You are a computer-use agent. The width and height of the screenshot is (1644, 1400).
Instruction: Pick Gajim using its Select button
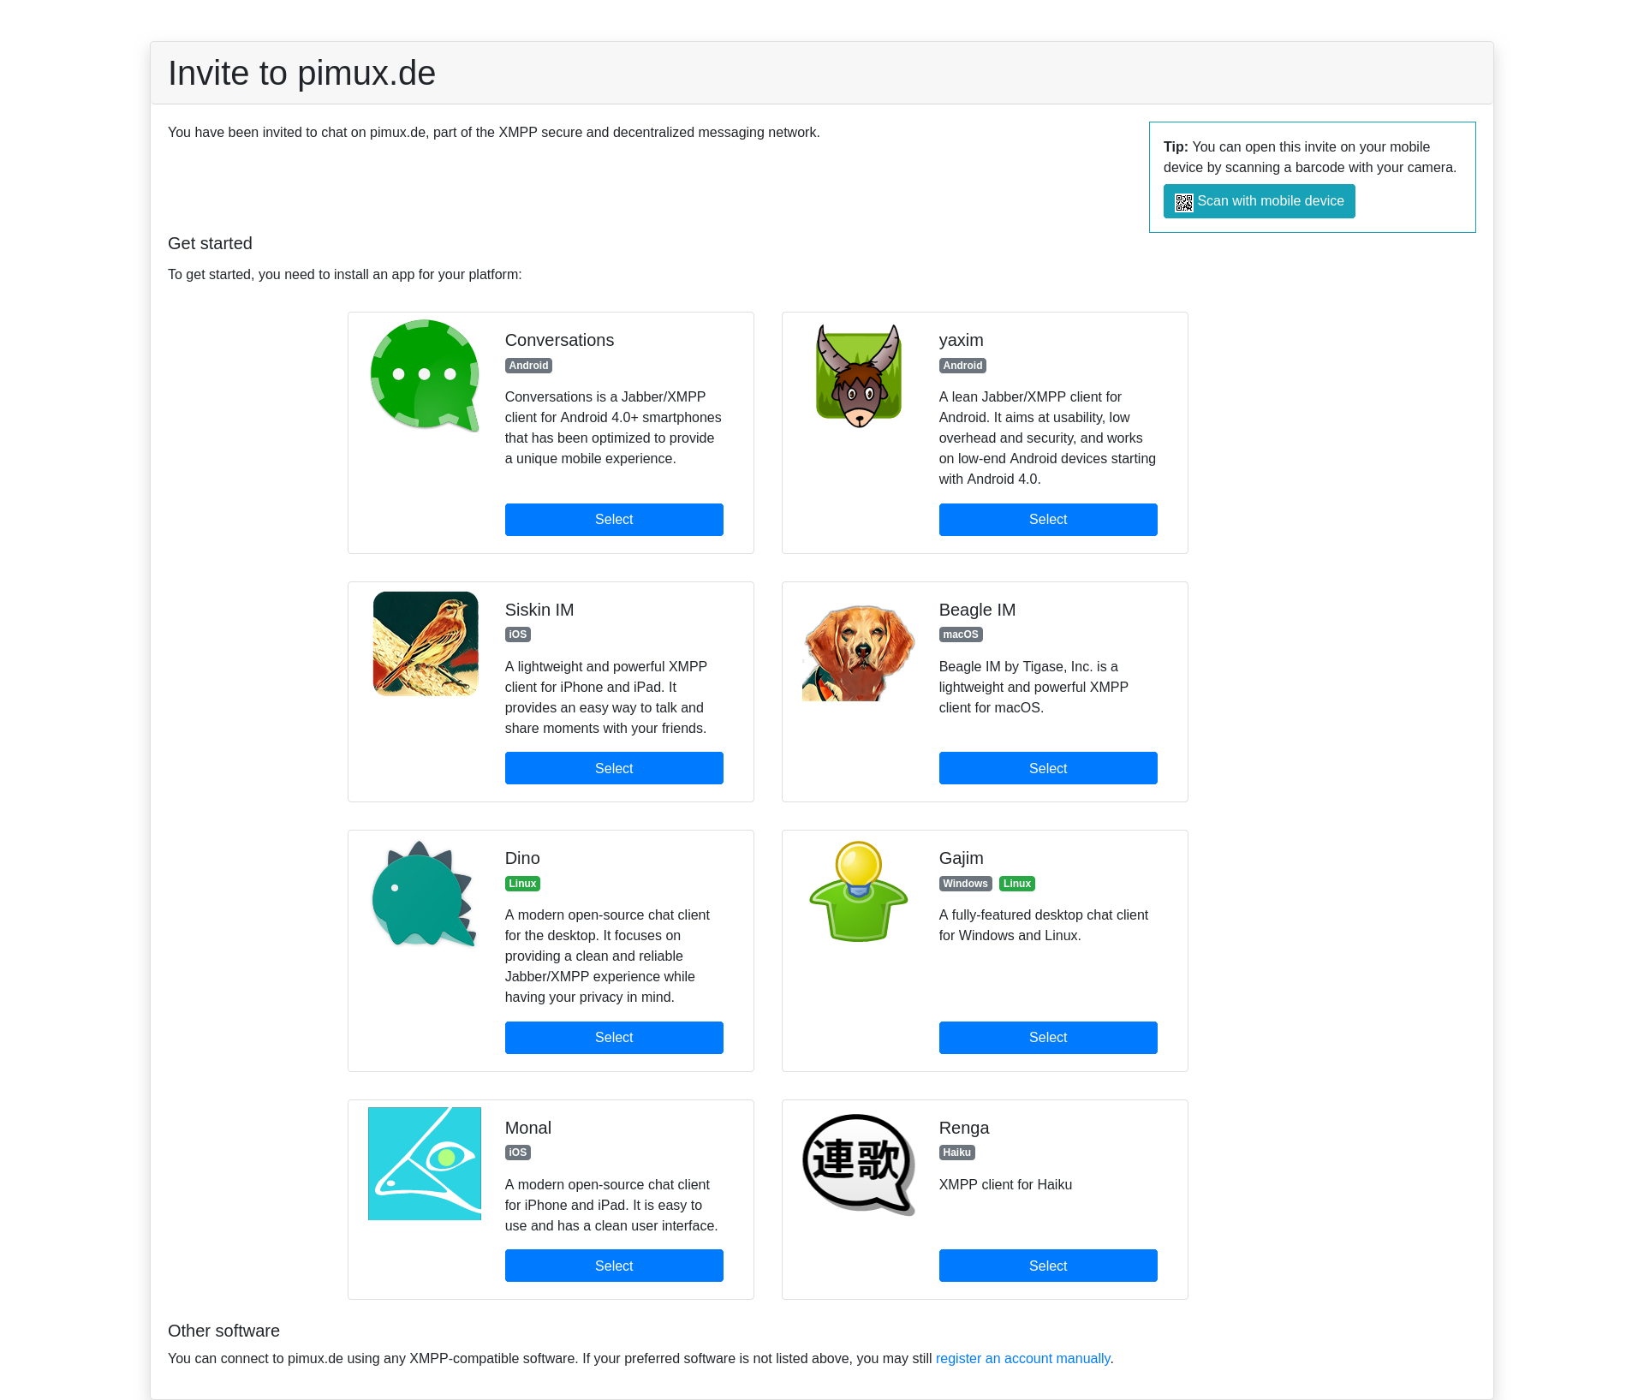point(1048,1038)
